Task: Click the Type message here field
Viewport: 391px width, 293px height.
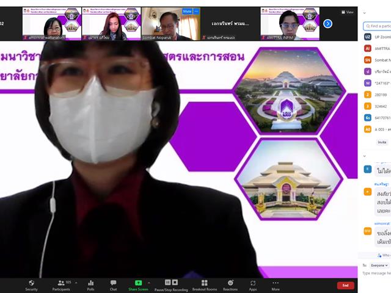Action: [x=376, y=273]
